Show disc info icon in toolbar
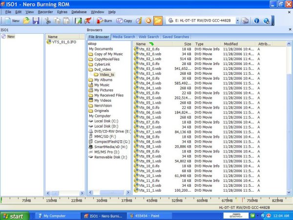The height and width of the screenshot is (220, 293). point(139,21)
